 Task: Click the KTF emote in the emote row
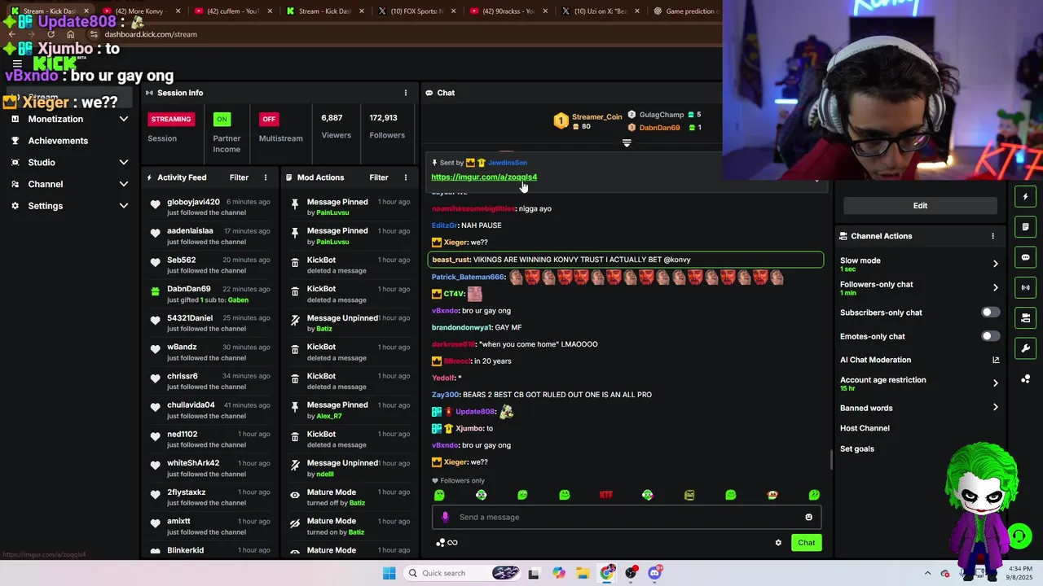[x=605, y=495]
